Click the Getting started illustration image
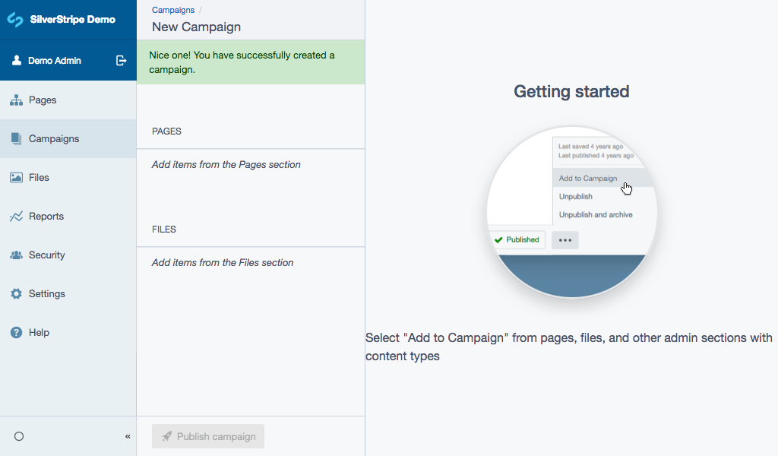778x456 pixels. [x=571, y=212]
